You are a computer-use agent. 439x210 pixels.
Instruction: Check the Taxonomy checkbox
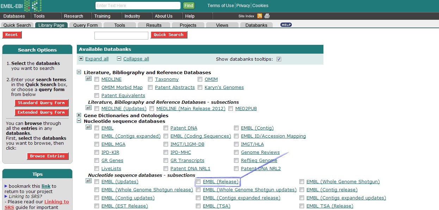point(150,79)
